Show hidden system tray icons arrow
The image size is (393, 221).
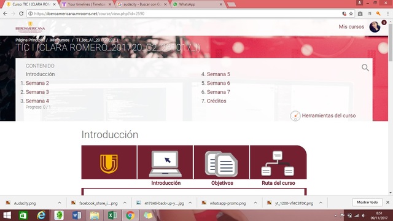[x=336, y=215]
